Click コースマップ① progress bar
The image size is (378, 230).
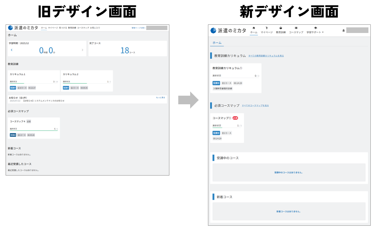[x=227, y=127]
